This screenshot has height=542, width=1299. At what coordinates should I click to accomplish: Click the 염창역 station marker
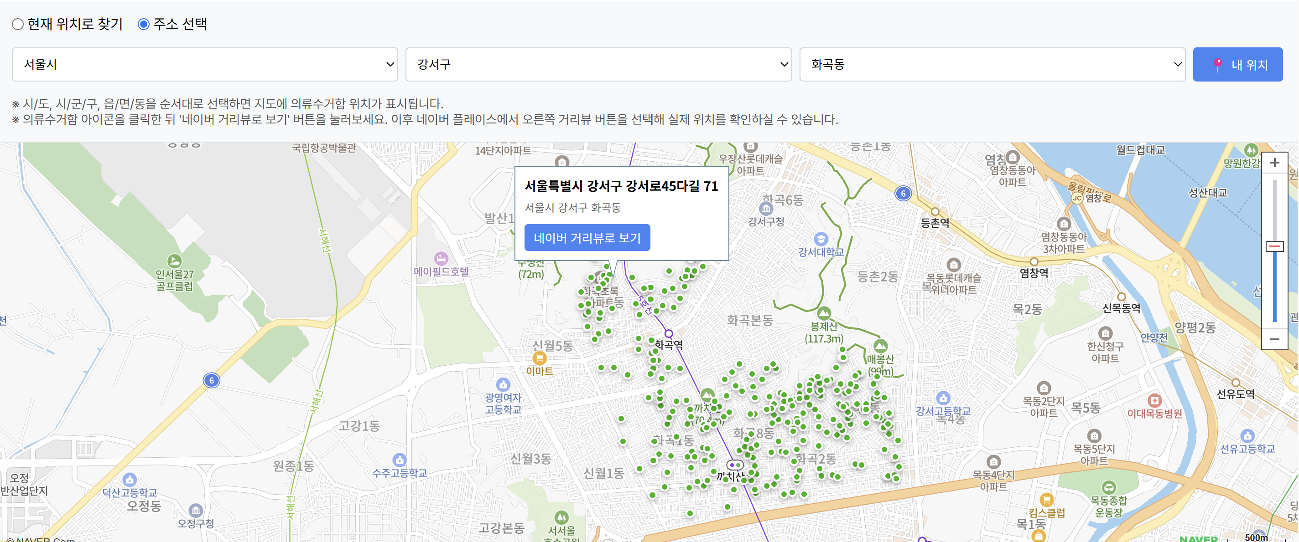point(1034,262)
